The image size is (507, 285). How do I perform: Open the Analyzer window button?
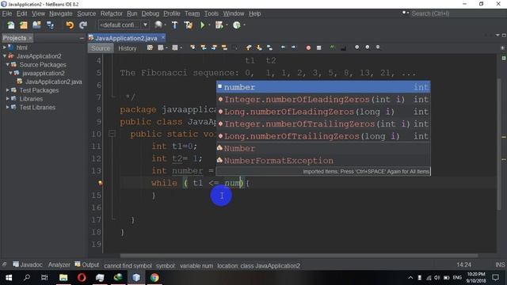(x=59, y=264)
